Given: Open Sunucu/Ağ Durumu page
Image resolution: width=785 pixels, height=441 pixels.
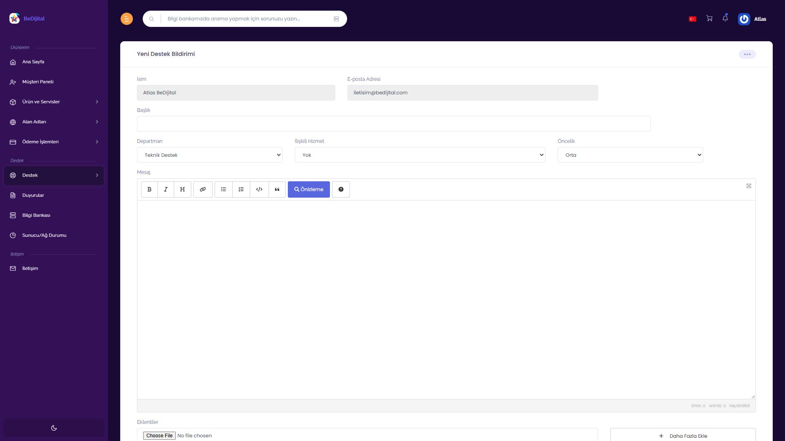Looking at the screenshot, I should [54, 235].
